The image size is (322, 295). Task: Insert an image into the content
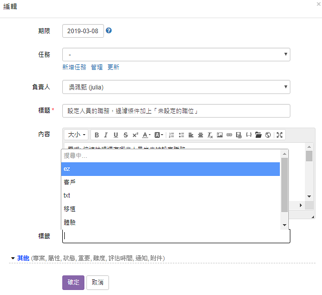pyautogui.click(x=220, y=135)
